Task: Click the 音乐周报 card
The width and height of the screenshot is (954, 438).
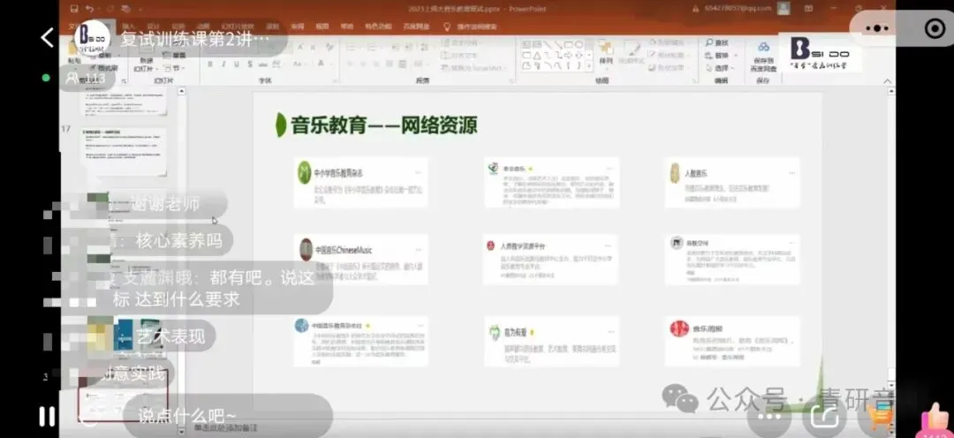Action: [732, 341]
